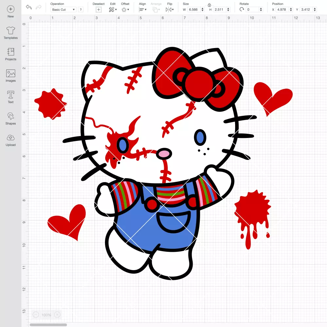Click the Redo arrow
Screen dimensions: 327x327
(x=39, y=7)
